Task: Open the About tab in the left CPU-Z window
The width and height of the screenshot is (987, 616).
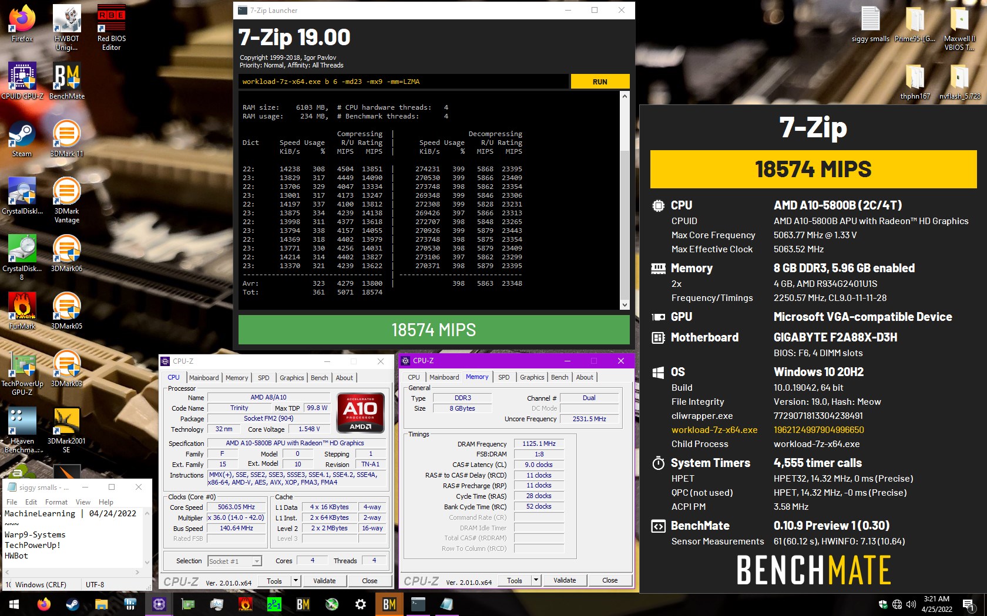Action: (x=344, y=378)
